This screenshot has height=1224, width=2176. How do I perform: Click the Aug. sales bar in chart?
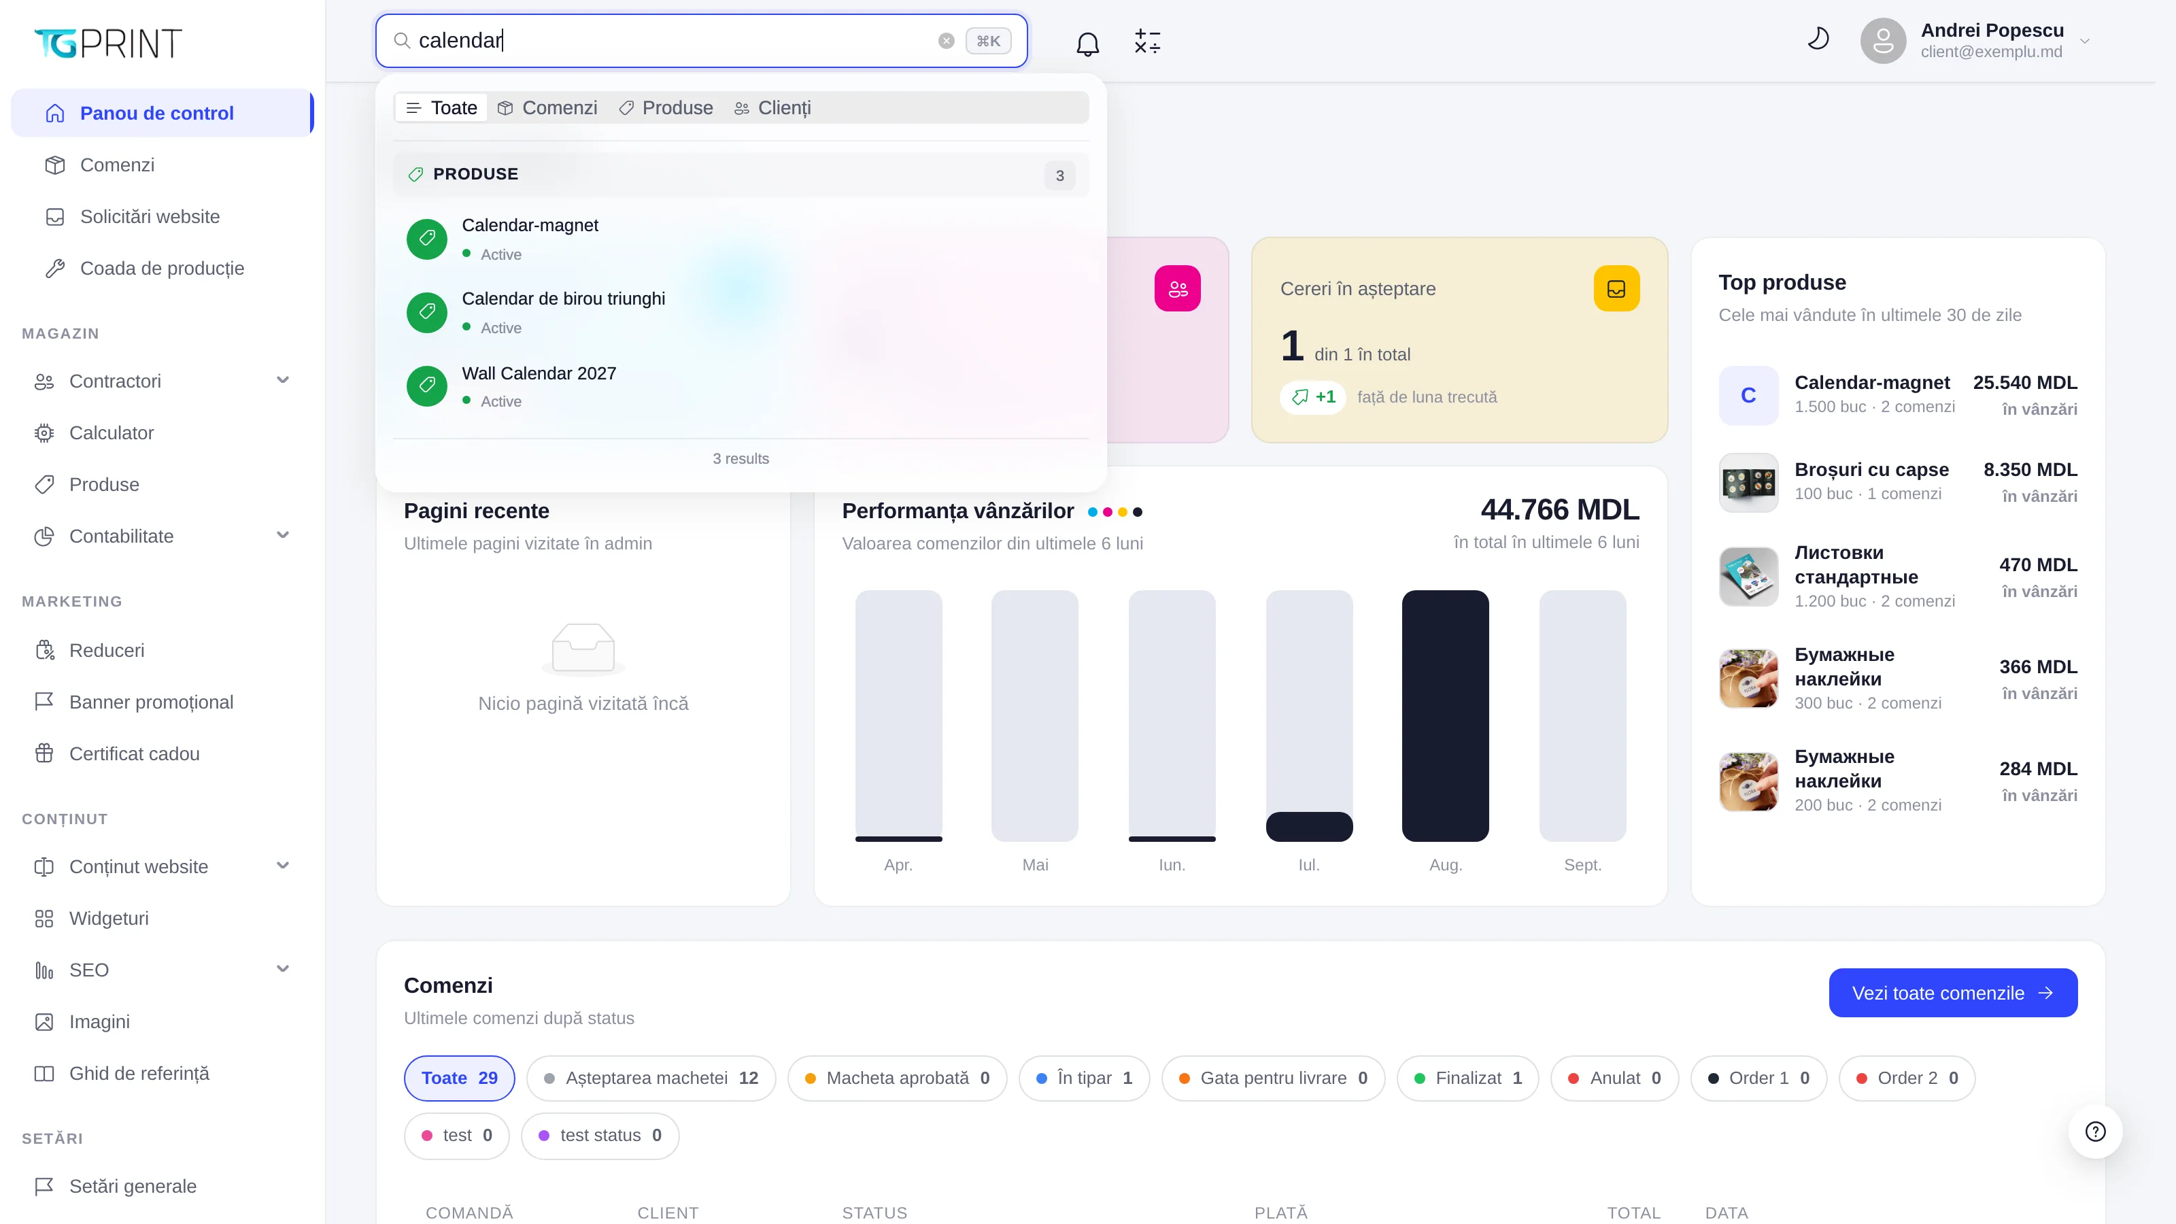coord(1445,715)
